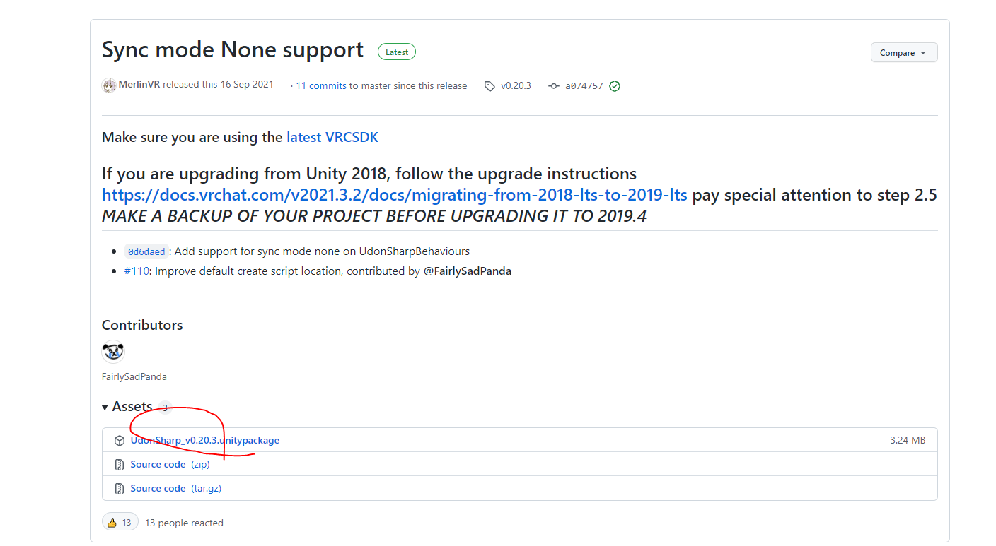Click the MerlinVR avatar icon
996x546 pixels.
pyautogui.click(x=109, y=85)
